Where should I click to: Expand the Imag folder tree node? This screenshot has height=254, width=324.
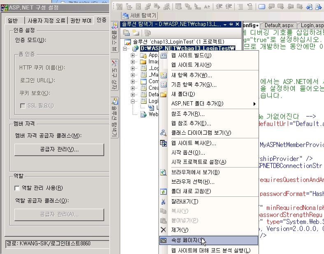coord(133,62)
